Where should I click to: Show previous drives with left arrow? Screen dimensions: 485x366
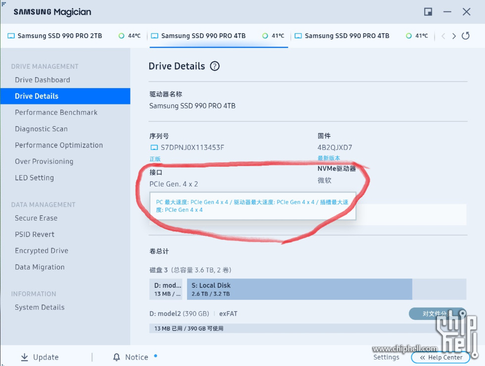pos(443,36)
